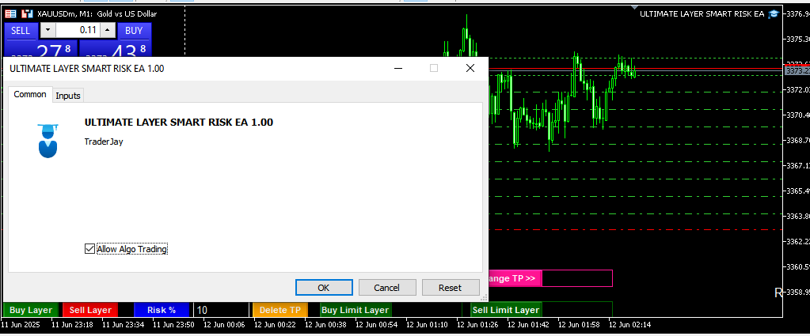Click the ULTIMATE LAYER SMART RISK EA chart label
The width and height of the screenshot is (810, 336).
click(702, 14)
